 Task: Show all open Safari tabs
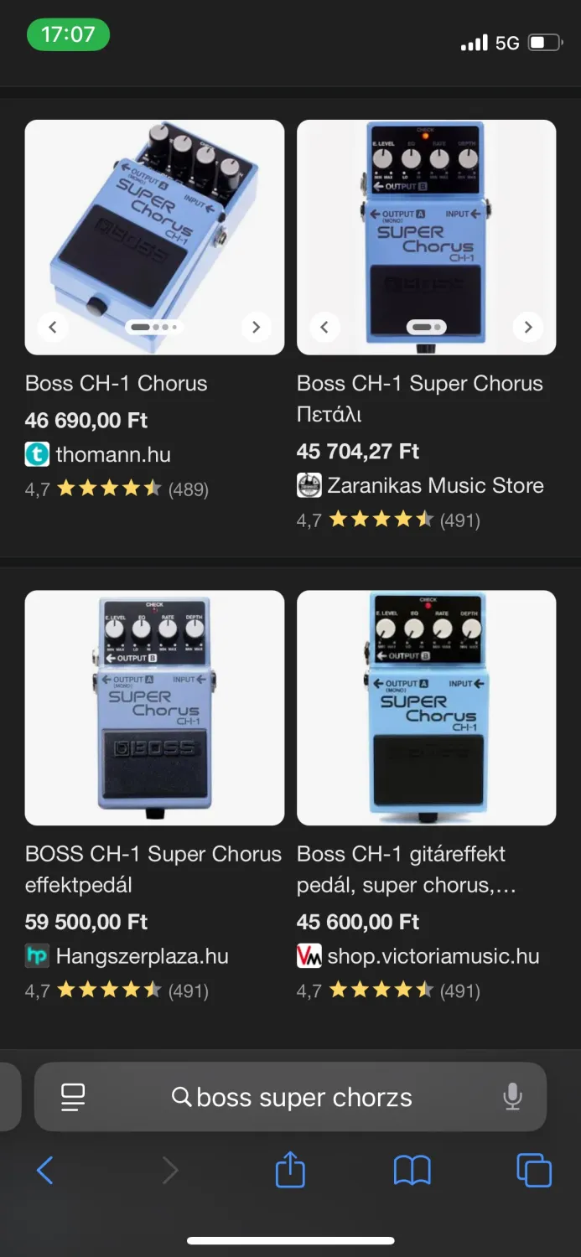(533, 1170)
